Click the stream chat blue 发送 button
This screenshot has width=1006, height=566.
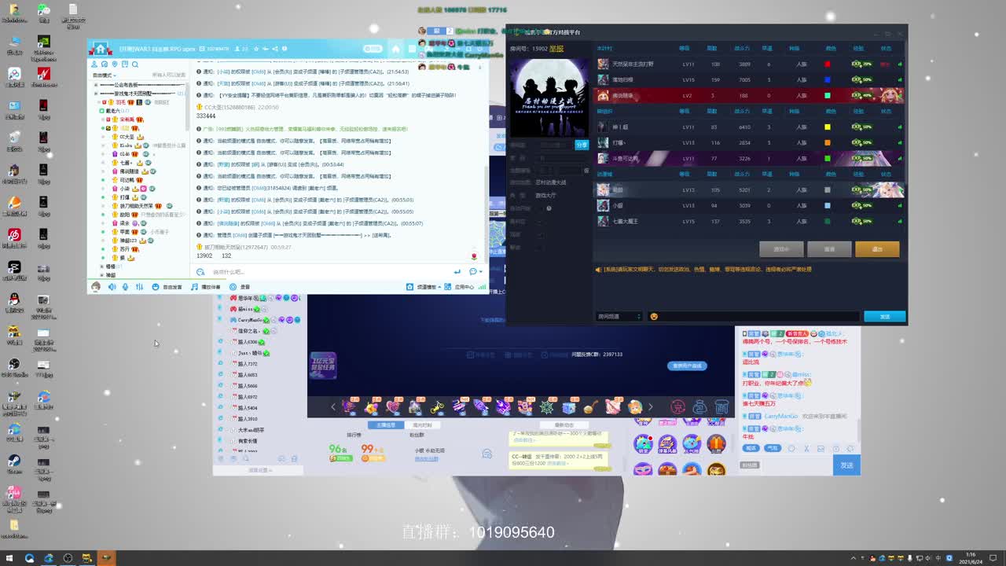(846, 465)
